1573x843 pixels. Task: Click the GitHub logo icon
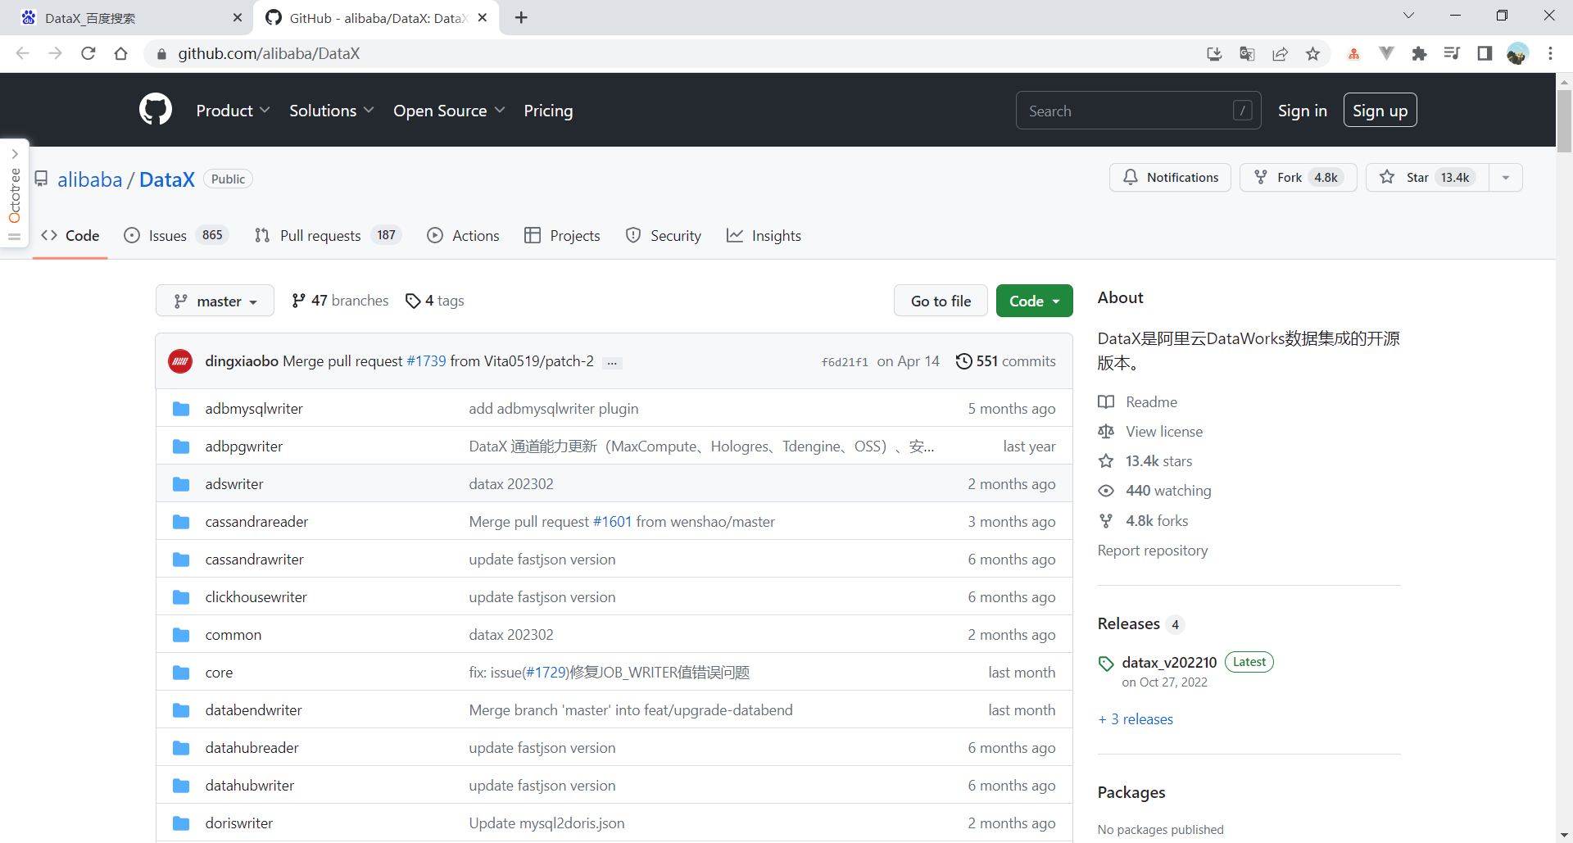(156, 110)
